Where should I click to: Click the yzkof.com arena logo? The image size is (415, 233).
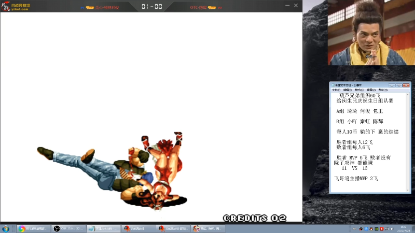pyautogui.click(x=16, y=6)
